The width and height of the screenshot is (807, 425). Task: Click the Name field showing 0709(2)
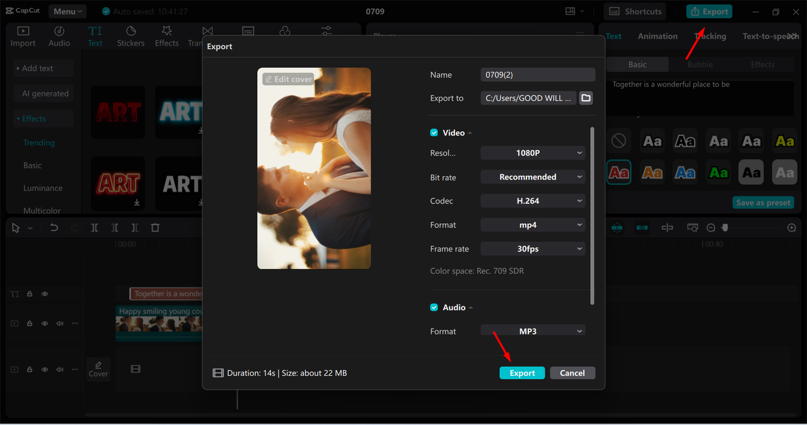(x=538, y=74)
